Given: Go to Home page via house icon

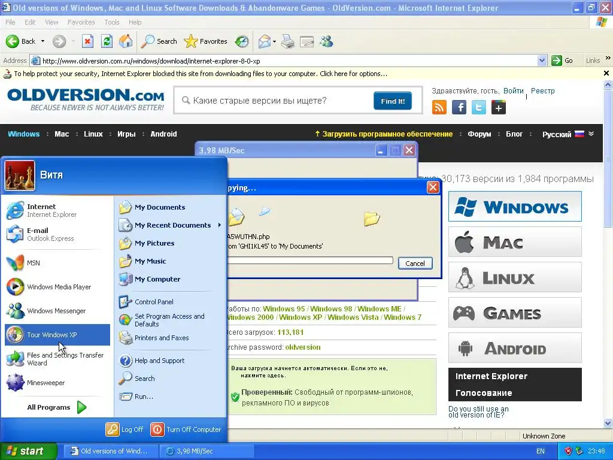Looking at the screenshot, I should click(x=126, y=41).
